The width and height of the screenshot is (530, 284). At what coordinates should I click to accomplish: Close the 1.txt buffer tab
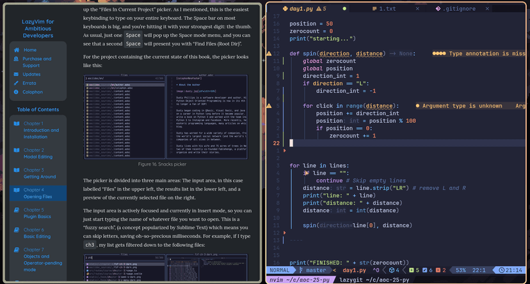tap(417, 9)
